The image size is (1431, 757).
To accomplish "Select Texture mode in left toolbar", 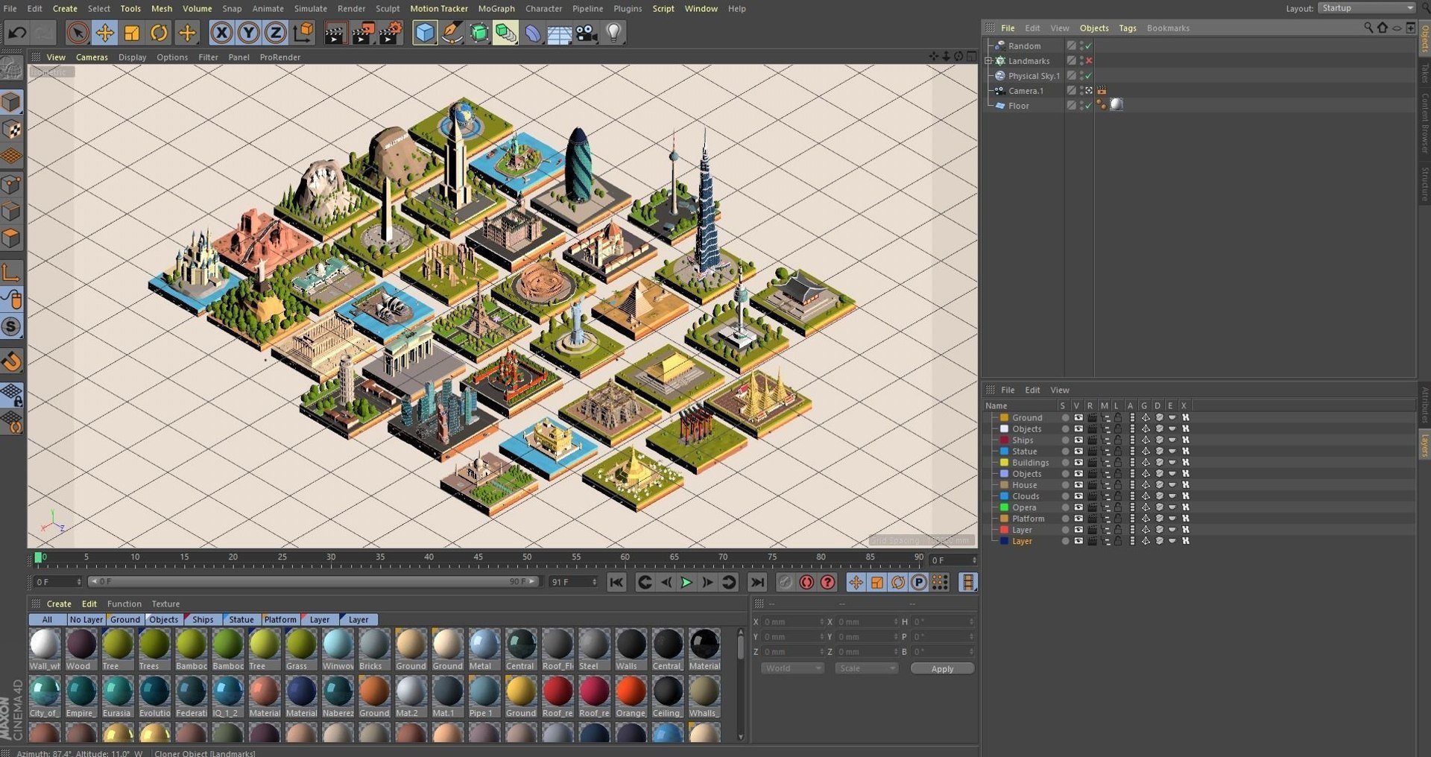I will point(11,129).
